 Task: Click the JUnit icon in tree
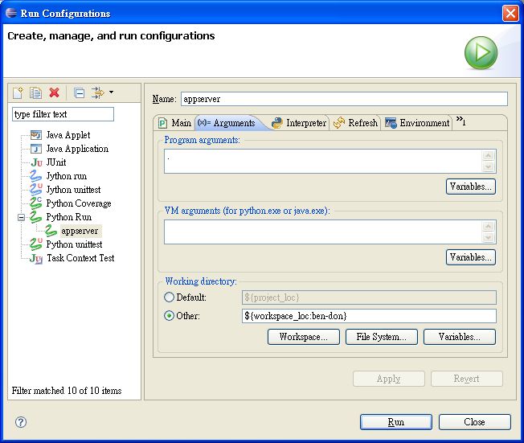[36, 162]
